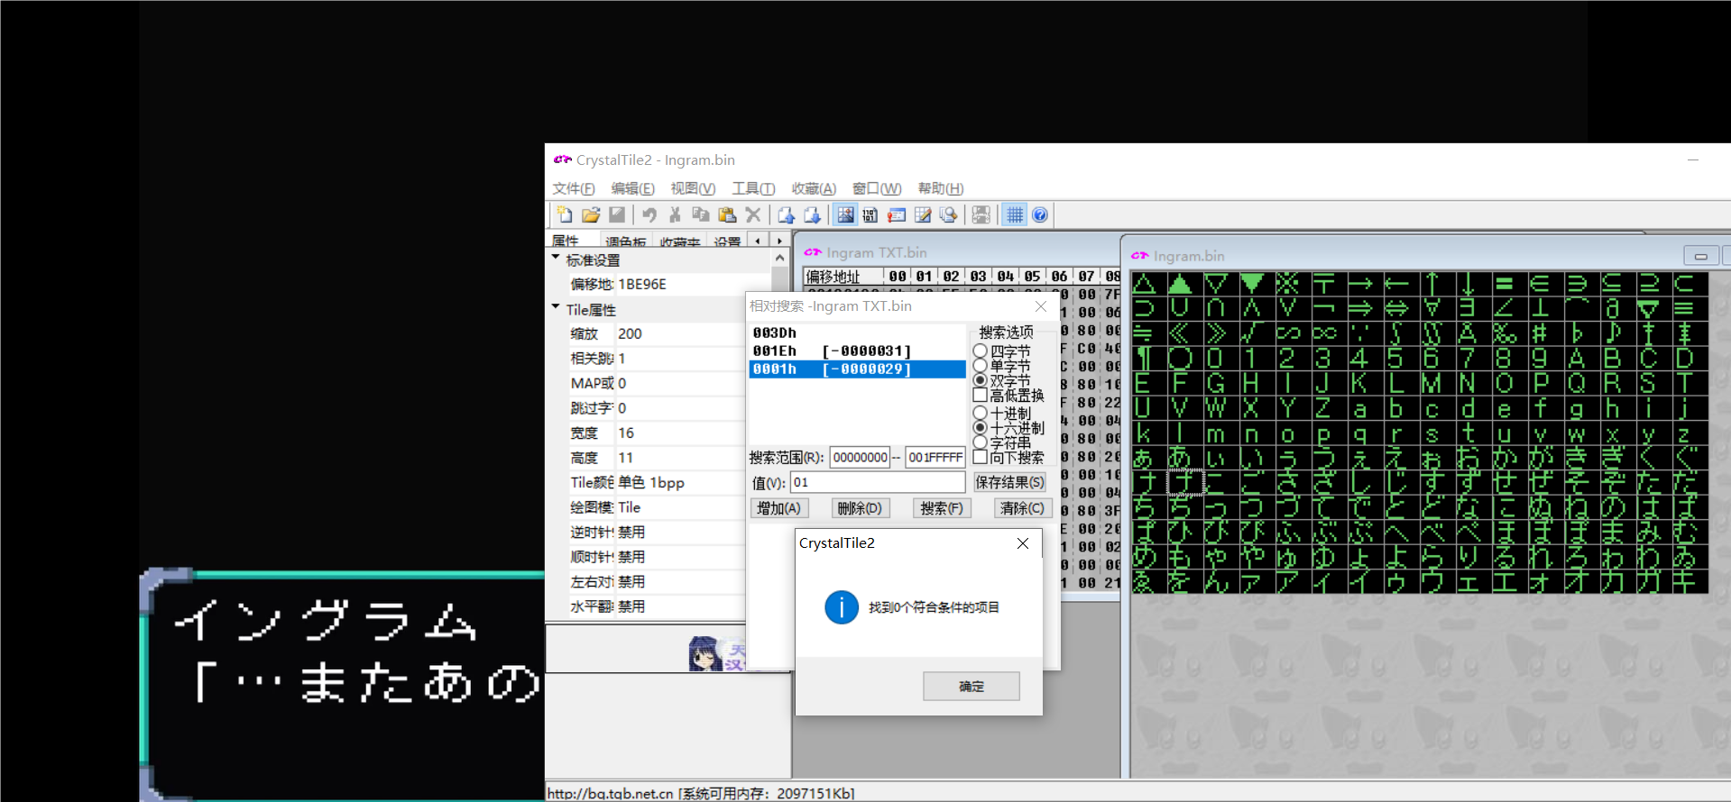The width and height of the screenshot is (1731, 802).
Task: Open the 绘图模式 Tile value dropdown
Action: [x=680, y=507]
